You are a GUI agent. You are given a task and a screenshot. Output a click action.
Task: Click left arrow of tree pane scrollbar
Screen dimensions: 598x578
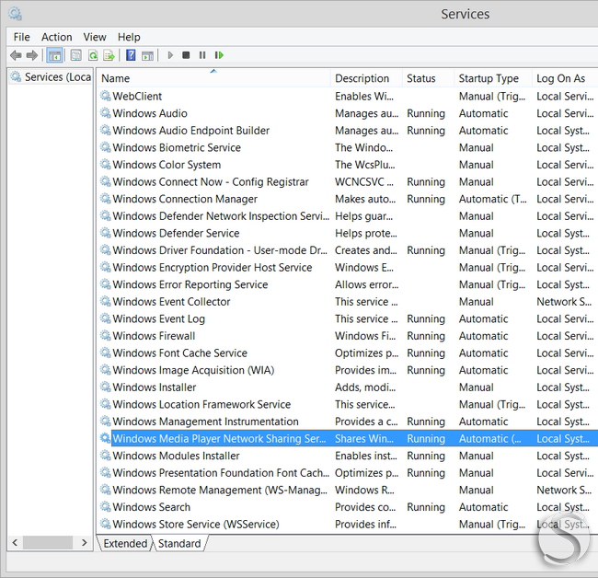[x=15, y=542]
